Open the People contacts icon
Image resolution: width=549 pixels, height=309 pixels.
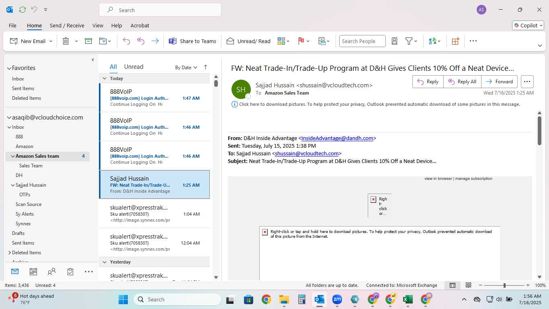point(51,272)
